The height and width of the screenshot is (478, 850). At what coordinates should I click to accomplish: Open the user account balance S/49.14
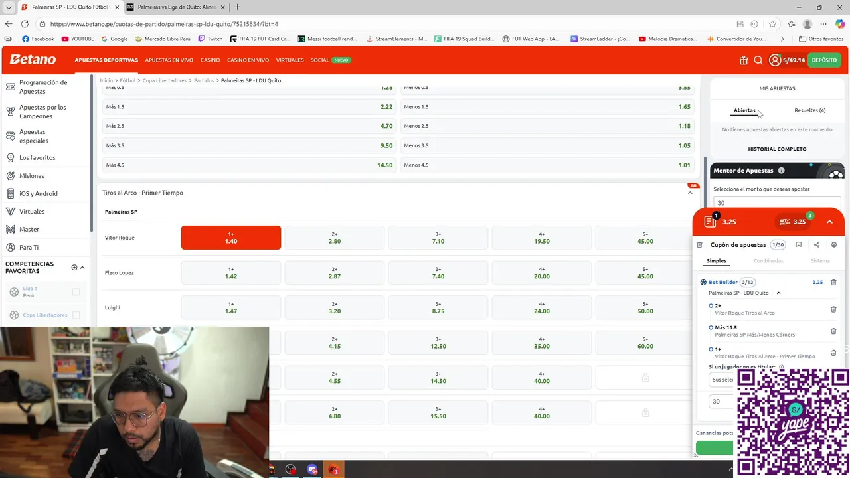click(787, 60)
